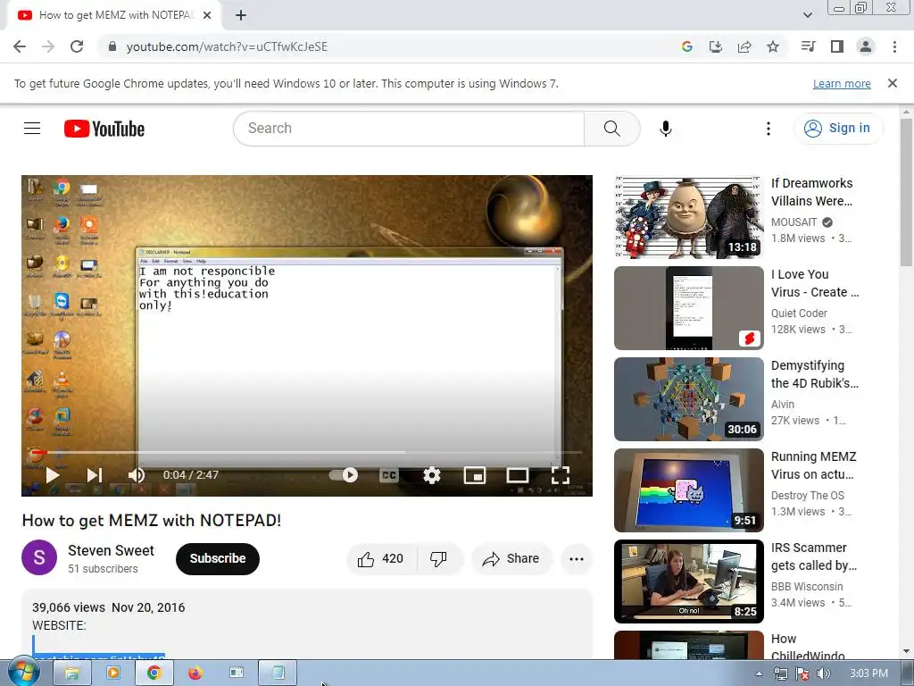Image resolution: width=914 pixels, height=686 pixels.
Task: Open Action Center flag icon in tray
Action: pos(802,673)
